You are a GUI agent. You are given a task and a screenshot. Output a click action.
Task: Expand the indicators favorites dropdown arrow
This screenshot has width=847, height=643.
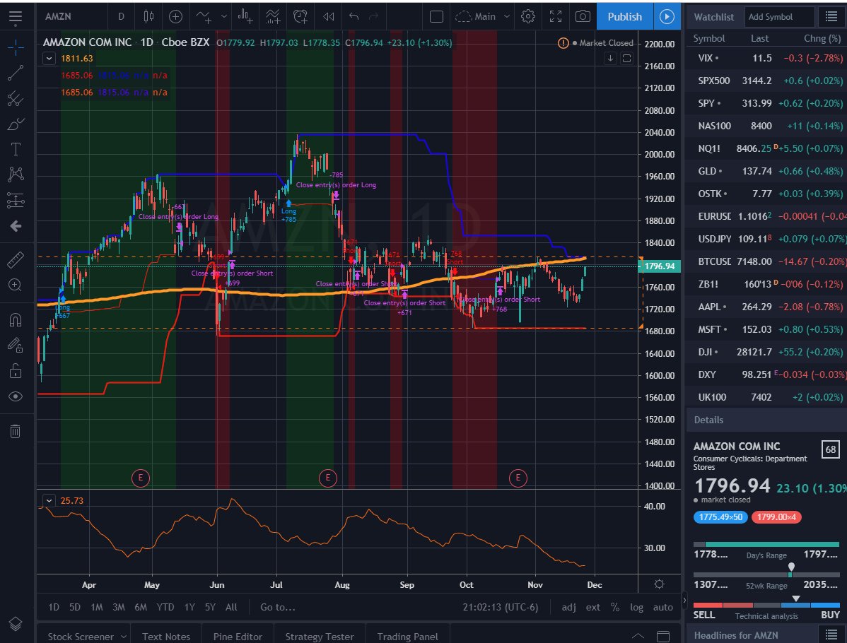(x=223, y=17)
